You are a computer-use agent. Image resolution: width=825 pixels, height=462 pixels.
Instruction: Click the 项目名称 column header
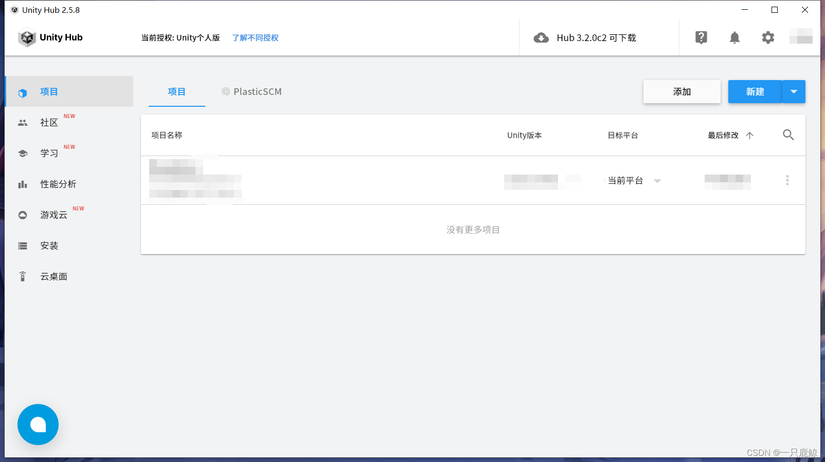click(167, 135)
